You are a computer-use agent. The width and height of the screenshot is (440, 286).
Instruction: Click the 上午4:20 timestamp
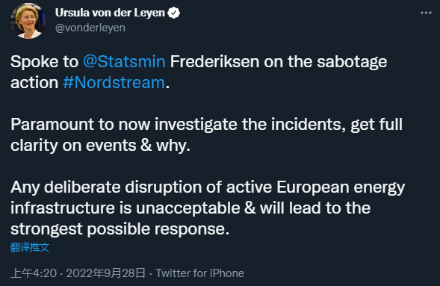pos(34,273)
